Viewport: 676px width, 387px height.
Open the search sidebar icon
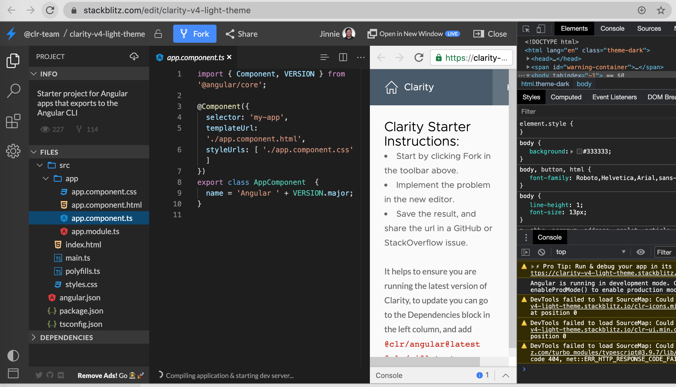(13, 91)
